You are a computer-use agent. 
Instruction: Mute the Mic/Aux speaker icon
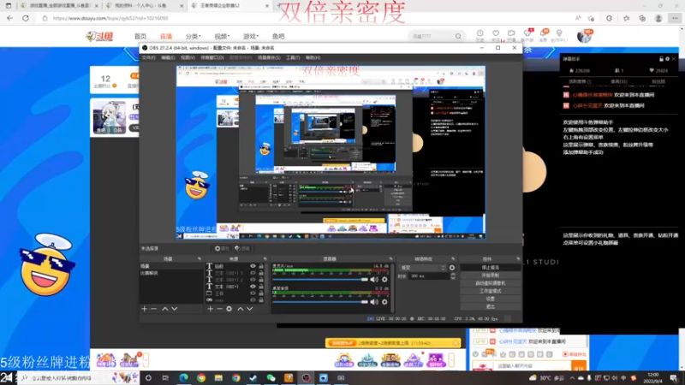coord(374,280)
